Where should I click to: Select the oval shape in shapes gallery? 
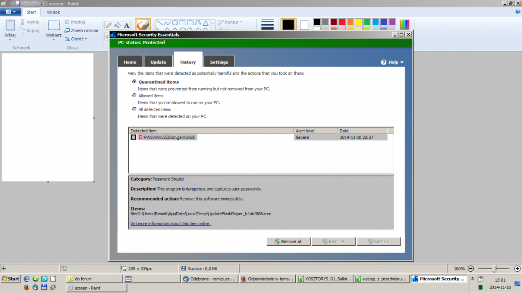(175, 23)
